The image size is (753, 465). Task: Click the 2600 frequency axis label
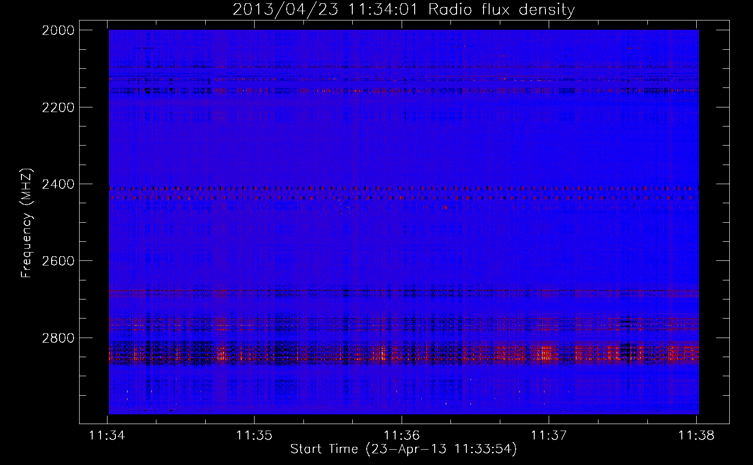pos(58,261)
